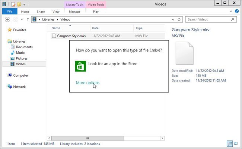
Task: Open the ribbon Help question mark icon
Action: point(237,11)
